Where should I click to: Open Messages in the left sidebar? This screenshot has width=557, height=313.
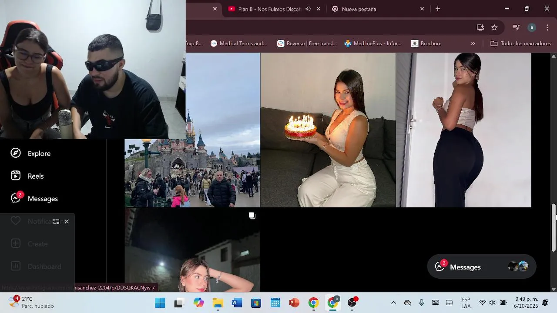34,198
